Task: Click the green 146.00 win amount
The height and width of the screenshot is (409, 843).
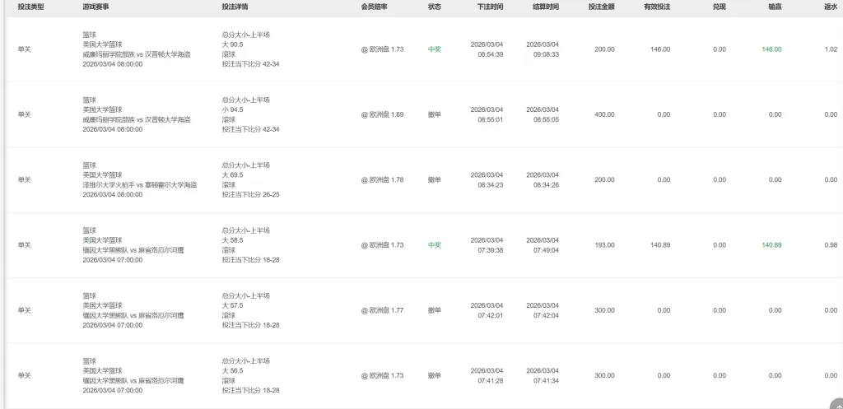Action: [771, 49]
